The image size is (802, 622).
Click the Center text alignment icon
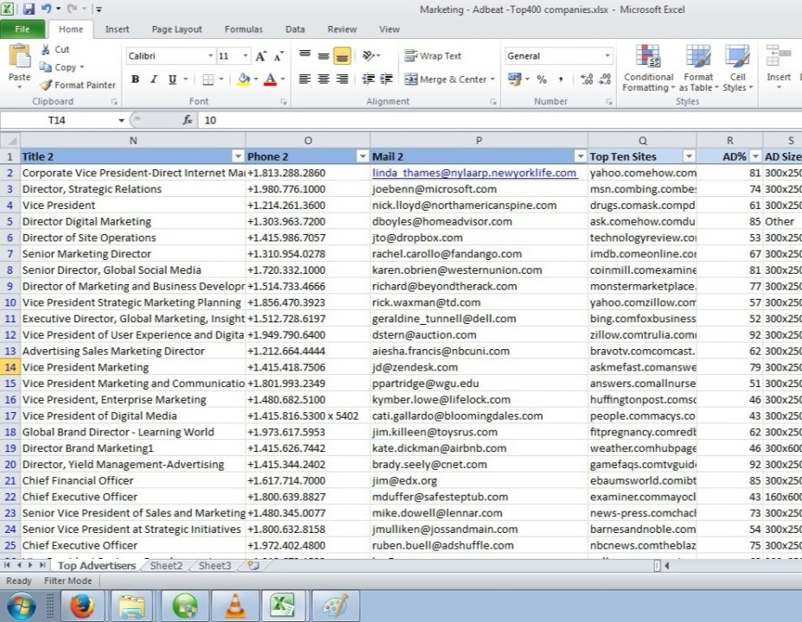(x=323, y=79)
